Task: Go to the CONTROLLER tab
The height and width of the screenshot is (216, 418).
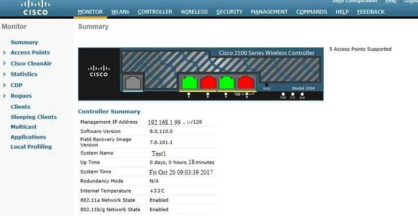Action: tap(155, 12)
